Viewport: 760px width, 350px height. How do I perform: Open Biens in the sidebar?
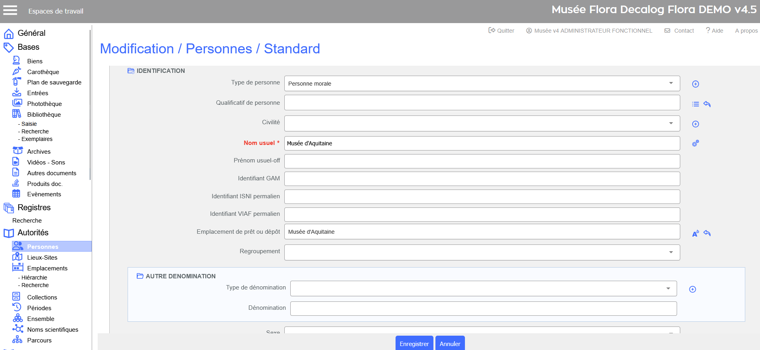(35, 61)
